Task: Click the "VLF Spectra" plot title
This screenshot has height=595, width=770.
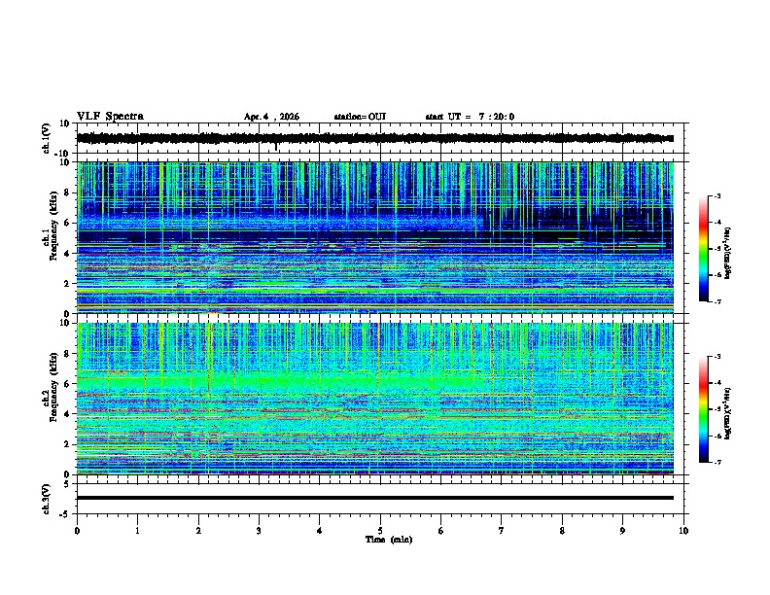Action: pos(110,117)
